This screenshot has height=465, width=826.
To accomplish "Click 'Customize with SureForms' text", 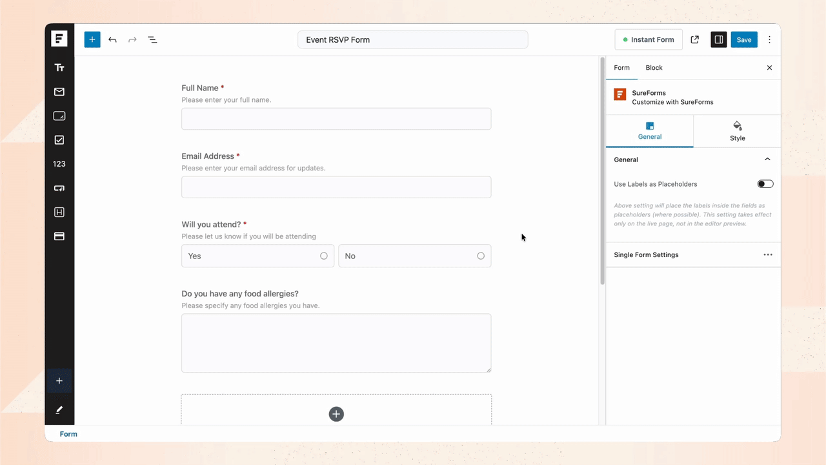I will click(673, 102).
